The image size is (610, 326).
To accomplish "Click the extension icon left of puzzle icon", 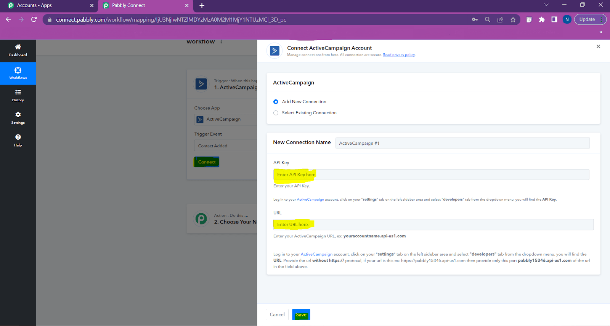I will [x=529, y=19].
